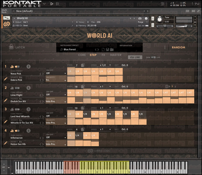This screenshot has height=175, width=202.
Task: Solo core 2 with the S button
Action: click(x=28, y=88)
